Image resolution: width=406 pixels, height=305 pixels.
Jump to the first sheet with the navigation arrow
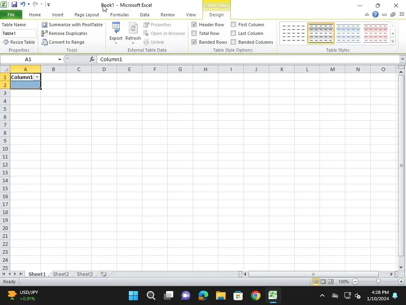coord(4,274)
